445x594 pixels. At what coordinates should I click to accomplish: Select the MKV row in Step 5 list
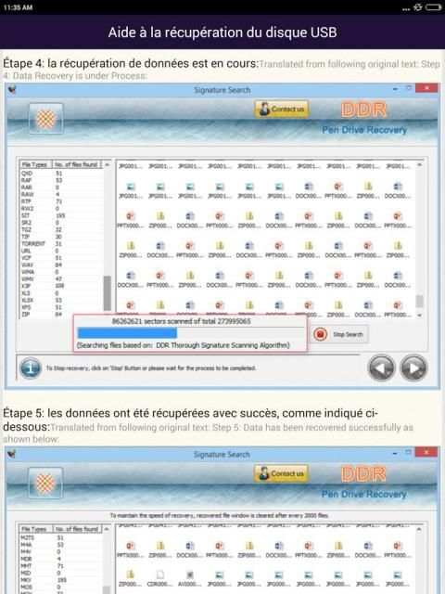pos(61,580)
